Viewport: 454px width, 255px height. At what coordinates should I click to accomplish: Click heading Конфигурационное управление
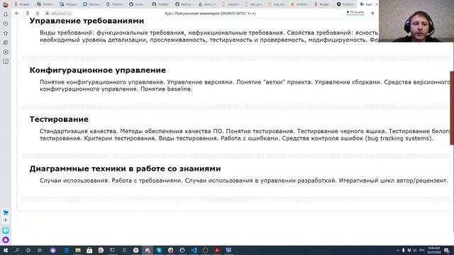pyautogui.click(x=98, y=70)
